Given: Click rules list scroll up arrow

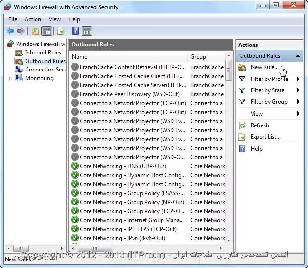Looking at the screenshot, I should coord(229,55).
